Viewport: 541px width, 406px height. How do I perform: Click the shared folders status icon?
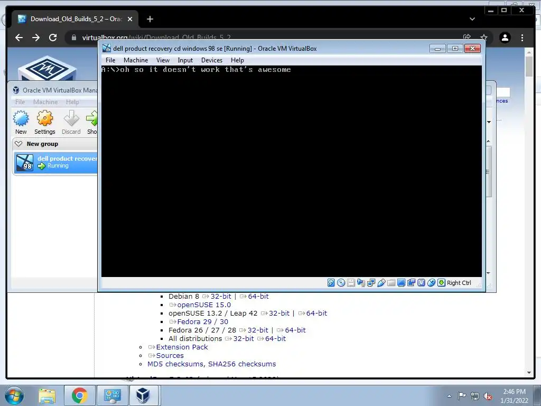391,283
